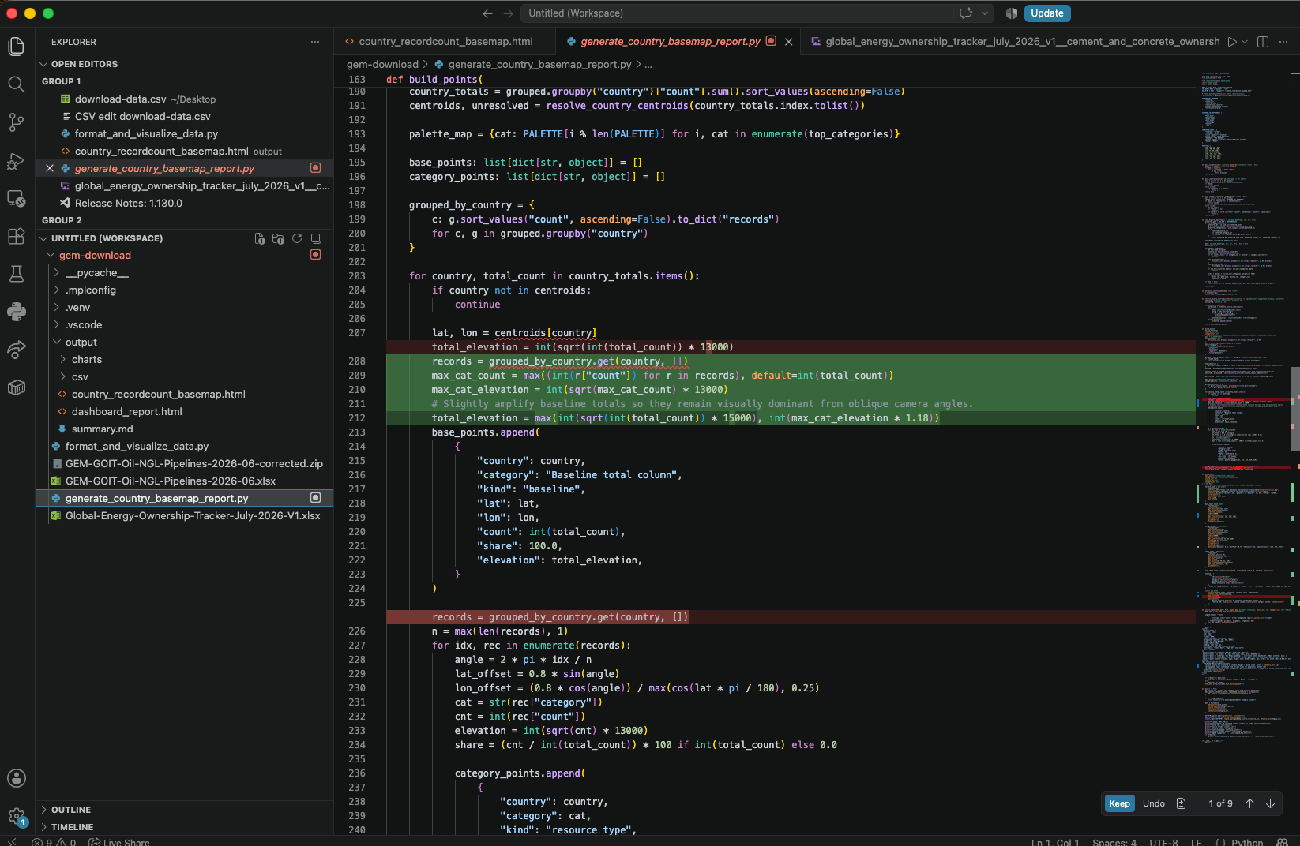Open the Remote Explorer view
1300x846 pixels.
coord(16,198)
